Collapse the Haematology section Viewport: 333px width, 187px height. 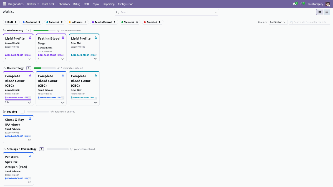(15, 68)
